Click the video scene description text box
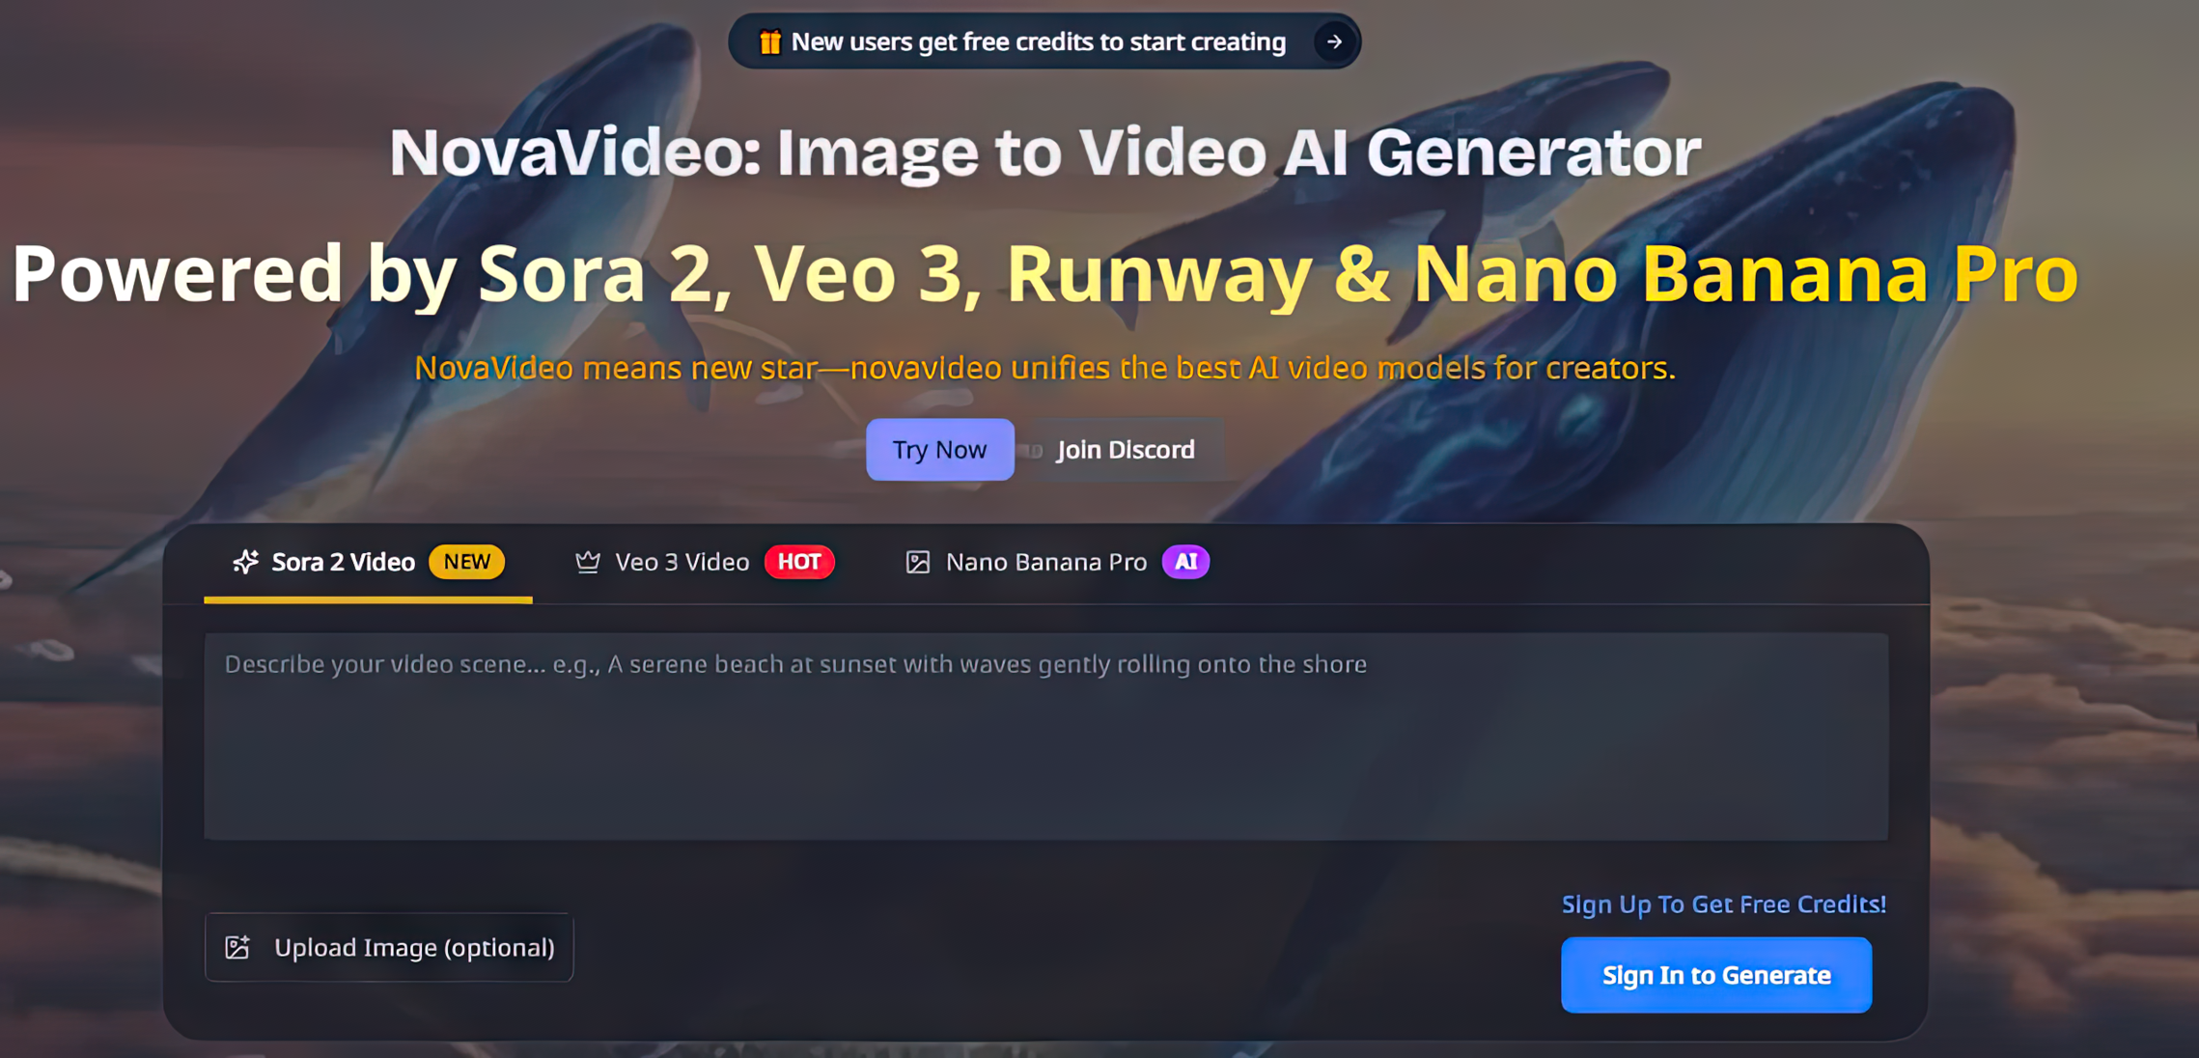2199x1058 pixels. 1044,736
